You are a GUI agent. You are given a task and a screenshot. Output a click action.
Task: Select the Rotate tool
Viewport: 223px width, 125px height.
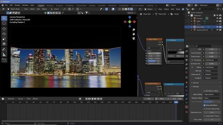click(4, 34)
